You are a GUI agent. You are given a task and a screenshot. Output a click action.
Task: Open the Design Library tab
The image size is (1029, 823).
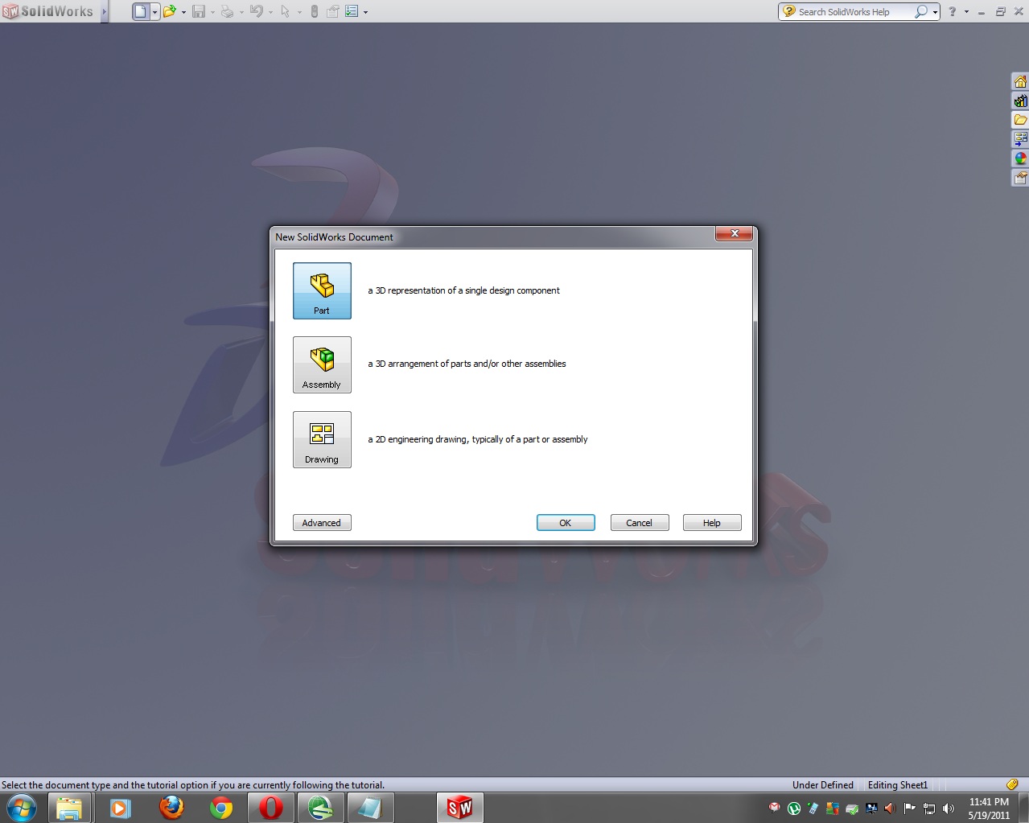click(x=1020, y=101)
